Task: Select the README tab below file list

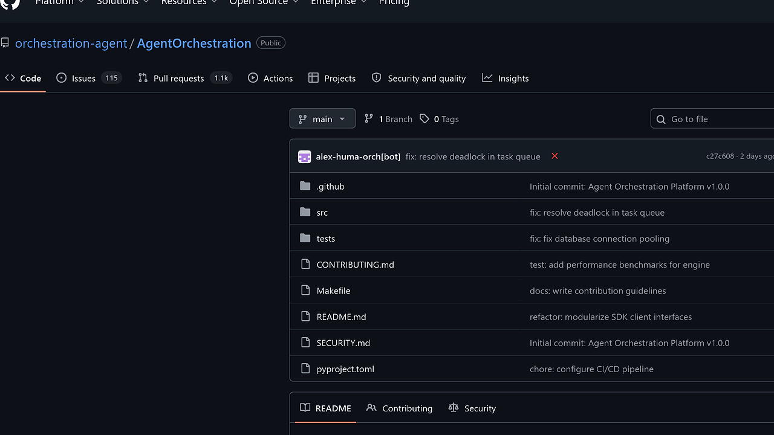Action: (326, 408)
